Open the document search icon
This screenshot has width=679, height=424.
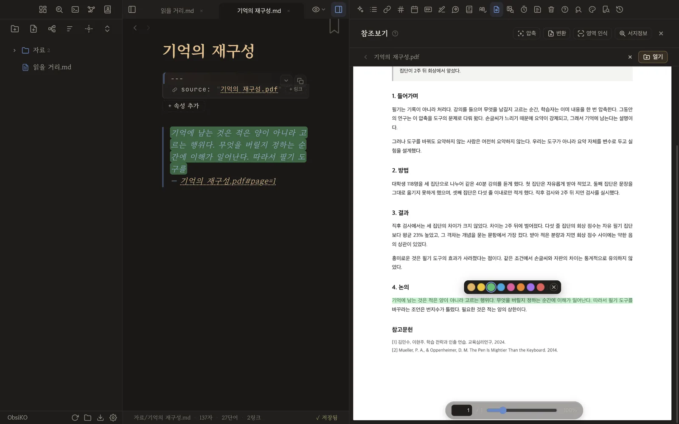pos(606,9)
